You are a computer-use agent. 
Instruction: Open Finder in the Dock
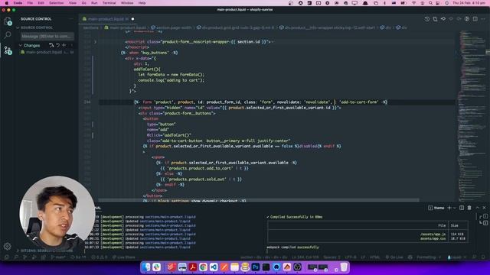(x=146, y=267)
